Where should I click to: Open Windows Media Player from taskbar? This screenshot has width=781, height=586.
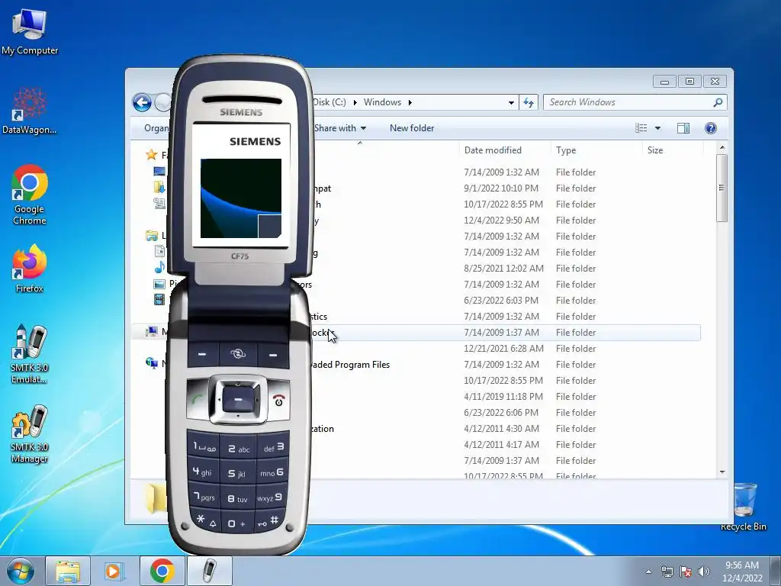click(114, 571)
